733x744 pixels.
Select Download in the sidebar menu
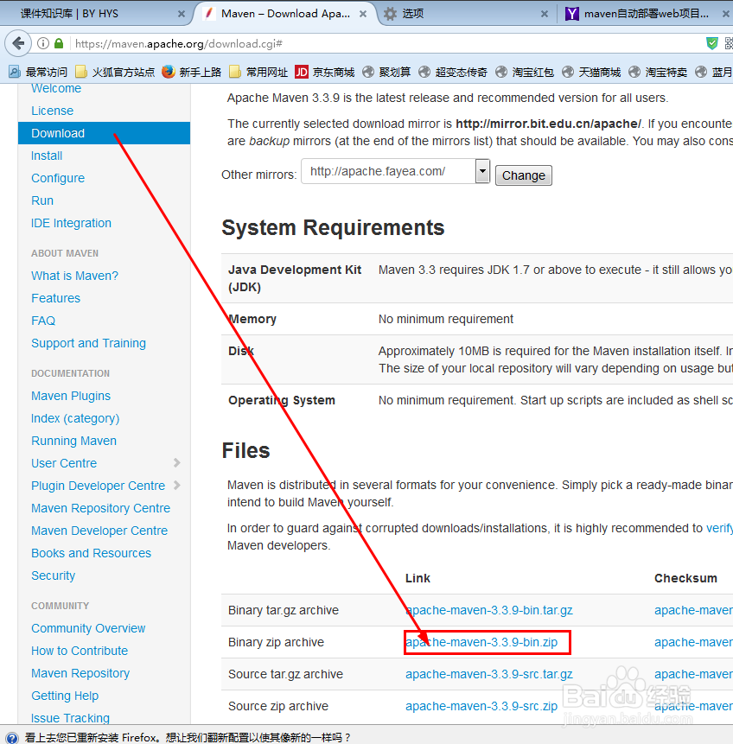click(x=104, y=133)
